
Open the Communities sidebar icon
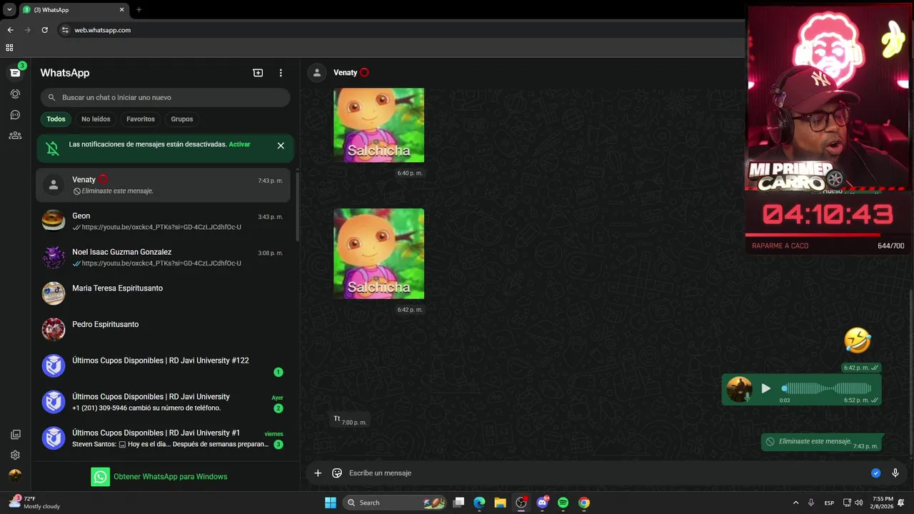(15, 135)
